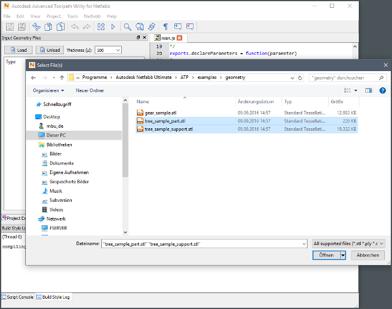Open Dokumente in navigation pane

[62, 163]
